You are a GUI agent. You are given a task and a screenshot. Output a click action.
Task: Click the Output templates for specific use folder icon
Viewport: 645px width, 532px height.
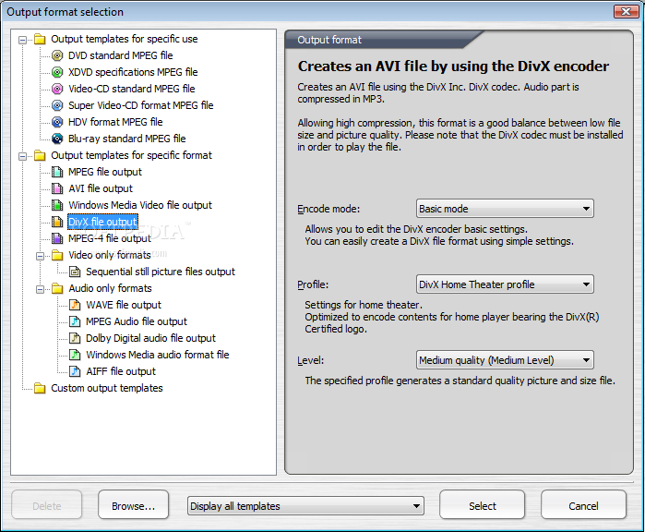point(40,39)
